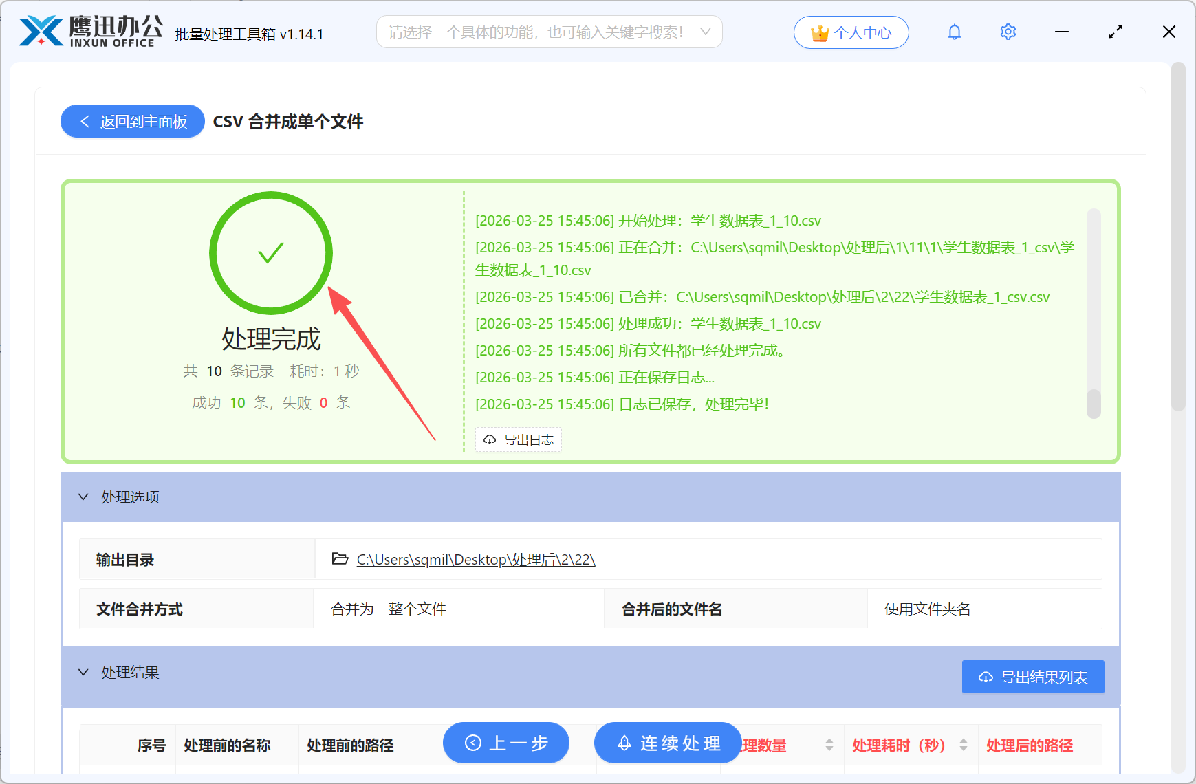Click the crown icon beside 个人中心
Screen dimensions: 1196x784
coord(819,32)
